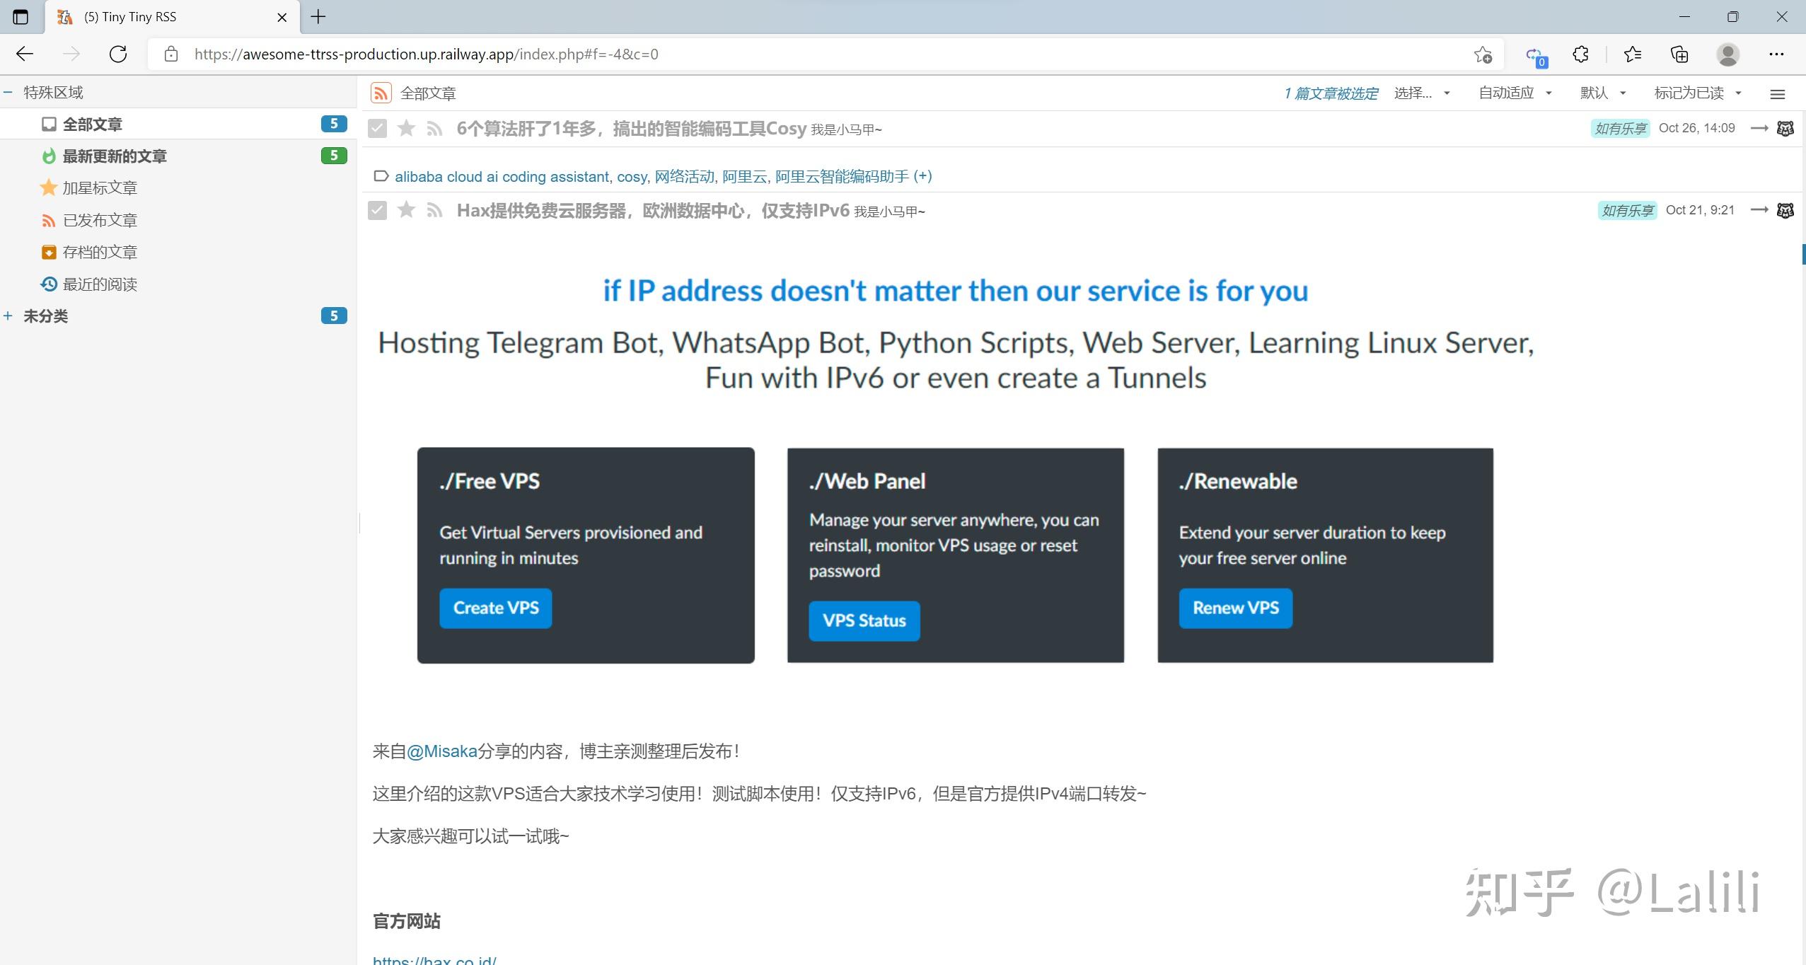Uncheck the Hax article selection checkbox
1806x965 pixels.
[378, 209]
